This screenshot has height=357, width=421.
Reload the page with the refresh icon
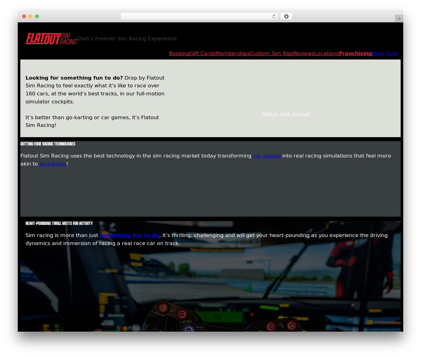click(274, 16)
